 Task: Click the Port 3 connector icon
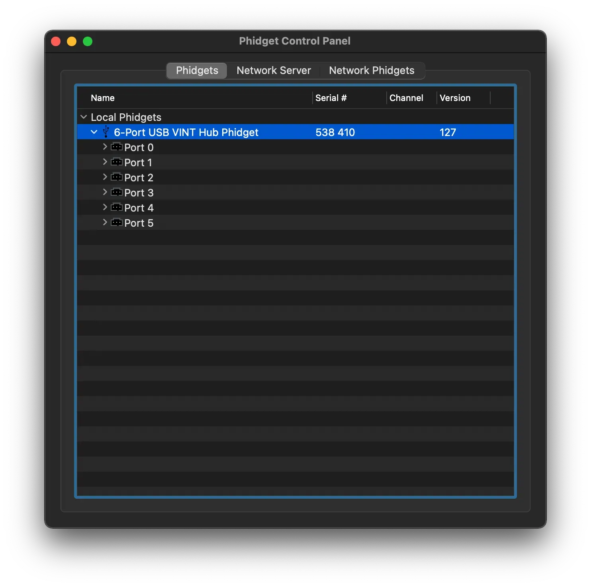coord(117,192)
